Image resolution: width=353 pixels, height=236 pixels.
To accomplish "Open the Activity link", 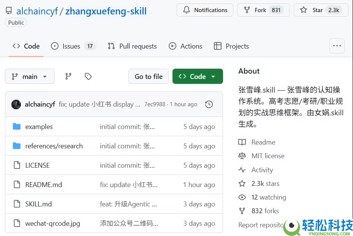I will point(262,170).
